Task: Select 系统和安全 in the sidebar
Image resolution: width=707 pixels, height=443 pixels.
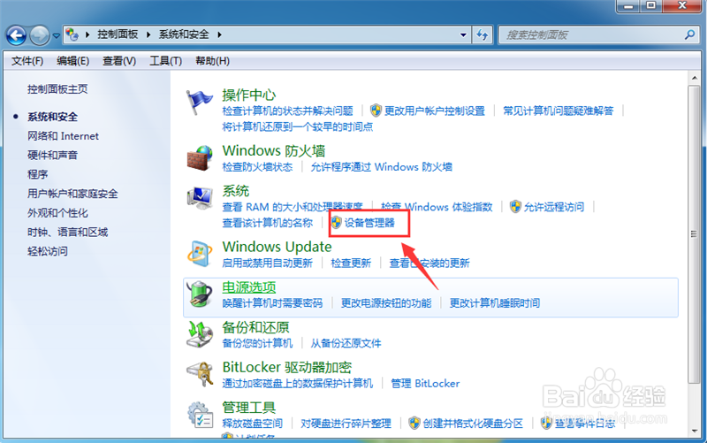Action: tap(52, 117)
